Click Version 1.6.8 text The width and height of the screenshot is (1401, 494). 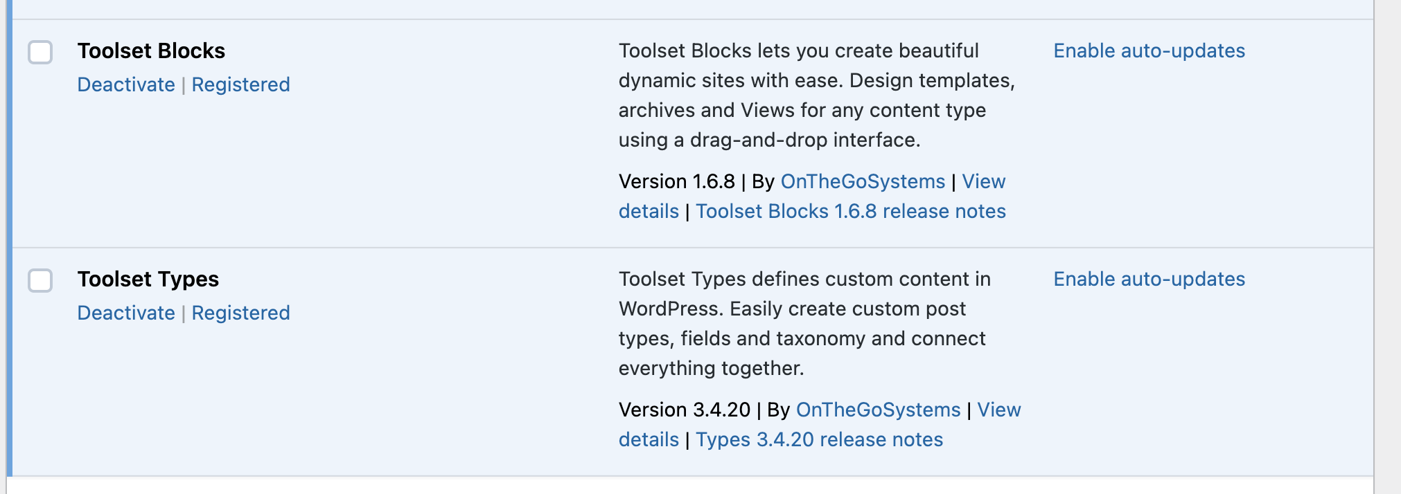[677, 181]
